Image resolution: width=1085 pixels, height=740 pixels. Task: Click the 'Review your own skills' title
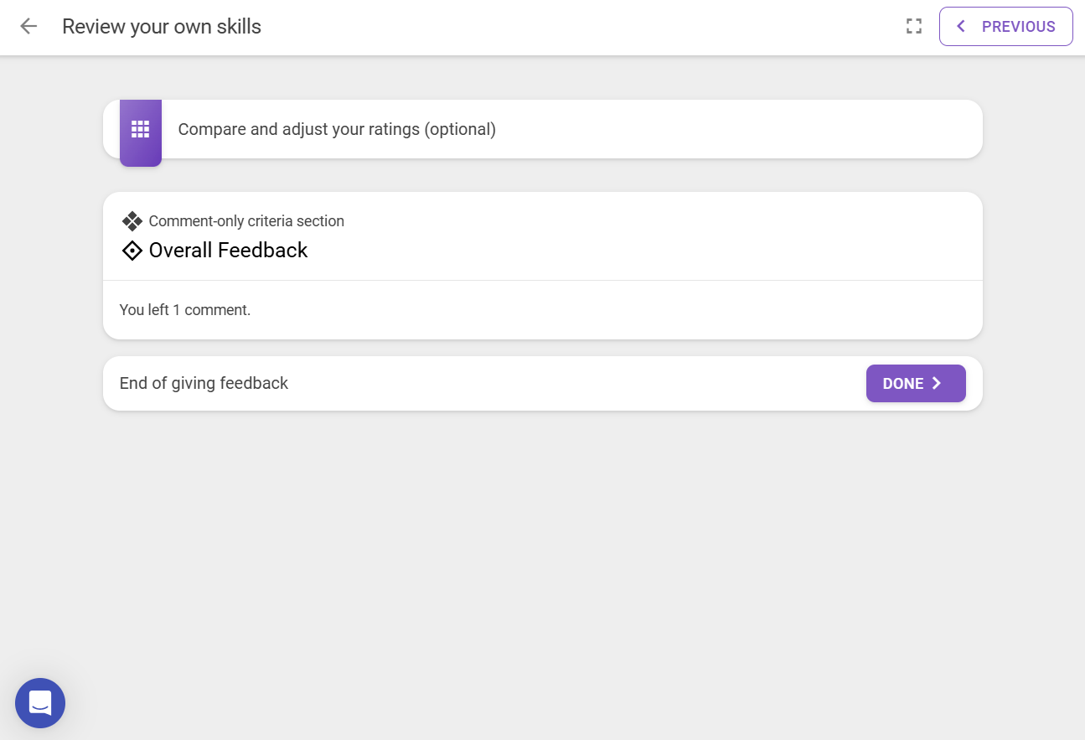[162, 26]
